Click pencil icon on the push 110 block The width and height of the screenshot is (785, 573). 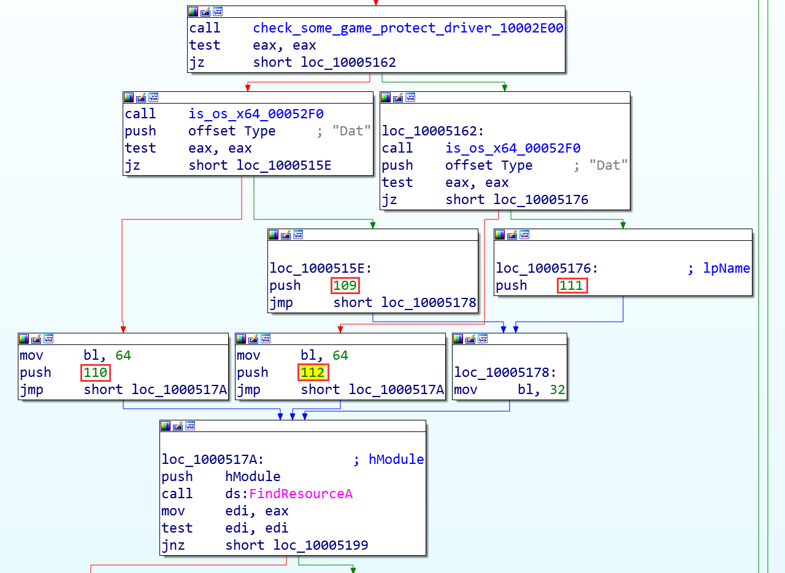coord(36,339)
